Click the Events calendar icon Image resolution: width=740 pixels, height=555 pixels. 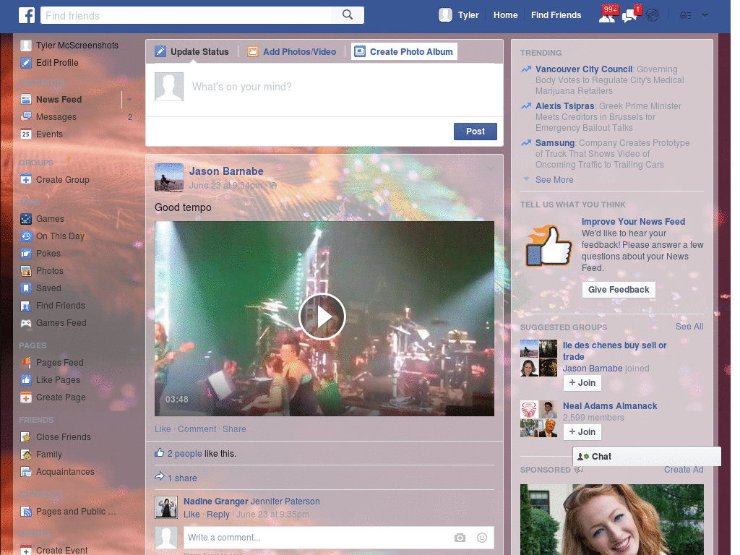26,134
